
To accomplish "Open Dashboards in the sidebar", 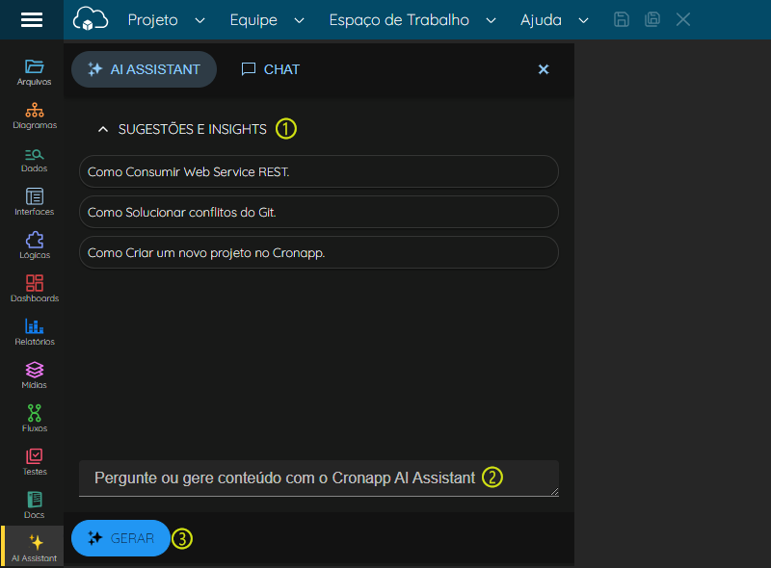I will pos(35,289).
